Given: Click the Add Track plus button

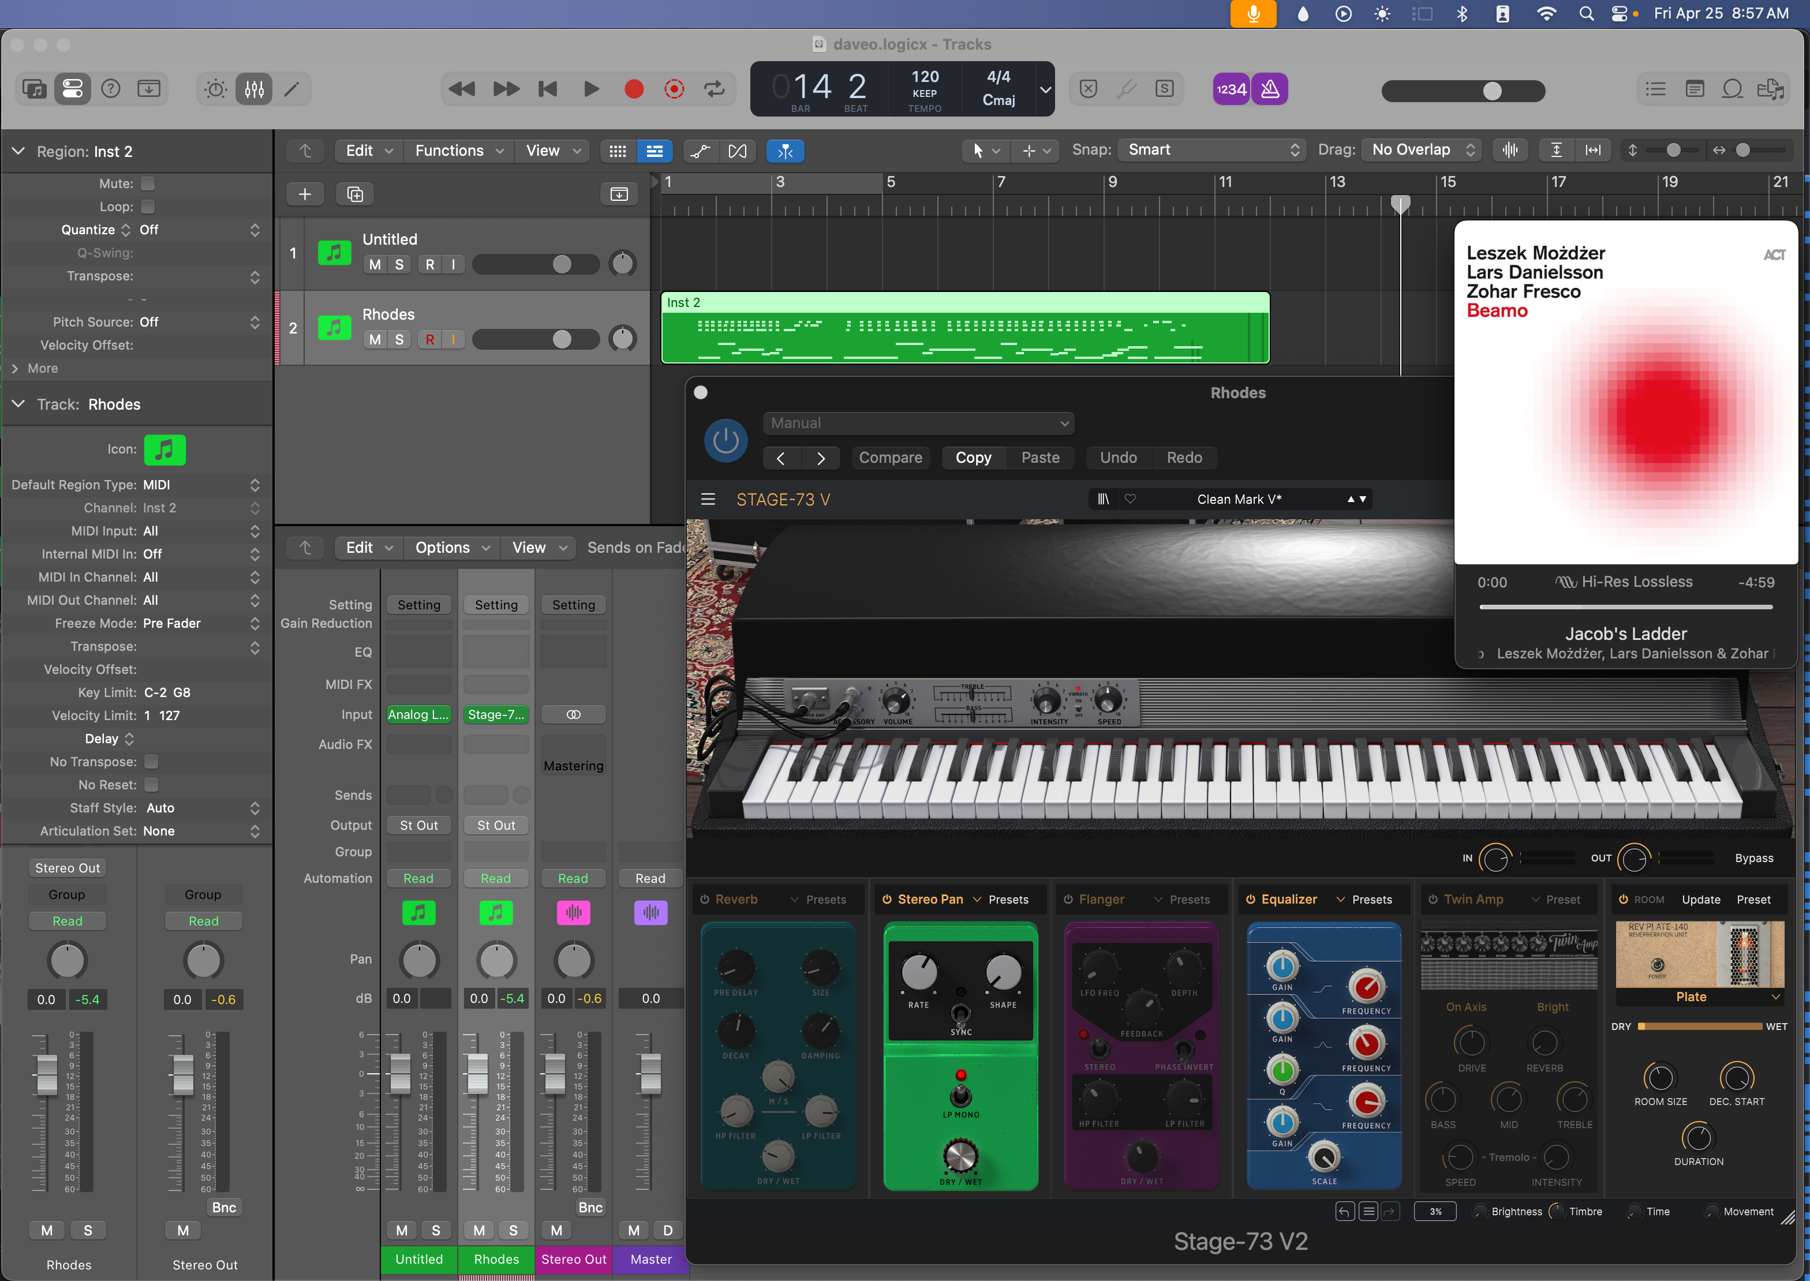Looking at the screenshot, I should coord(305,194).
